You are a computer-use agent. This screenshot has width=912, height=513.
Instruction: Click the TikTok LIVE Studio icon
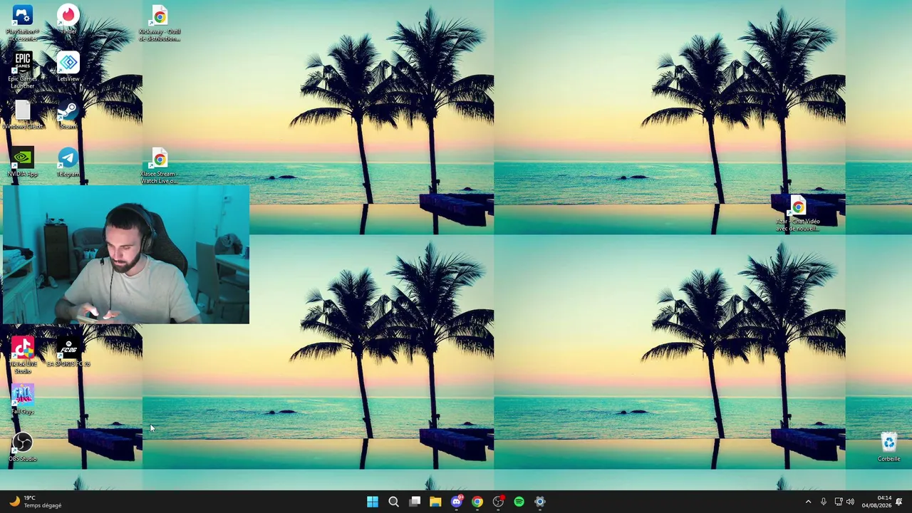[23, 356]
